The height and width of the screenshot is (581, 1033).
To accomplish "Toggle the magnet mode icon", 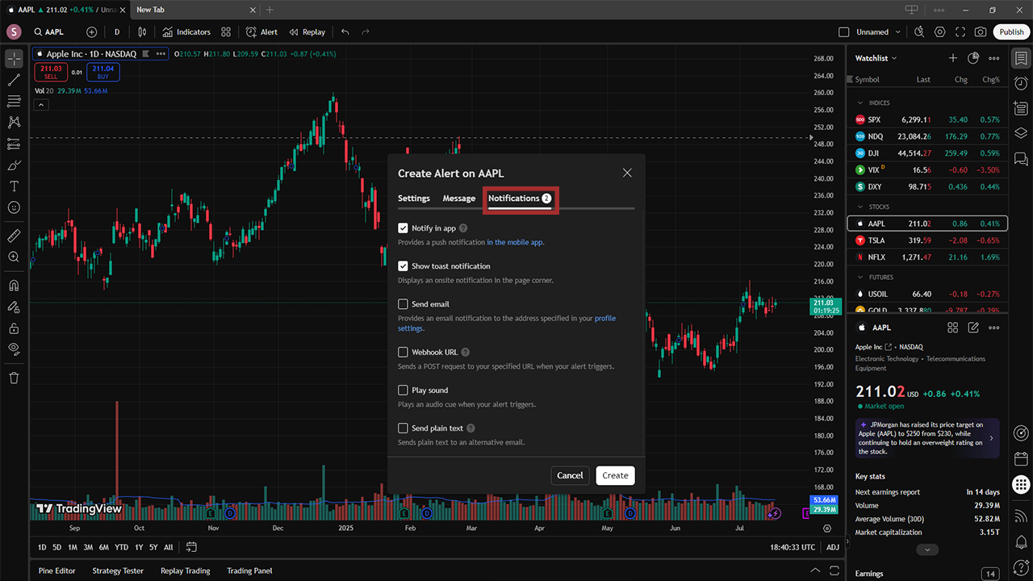I will 14,286.
